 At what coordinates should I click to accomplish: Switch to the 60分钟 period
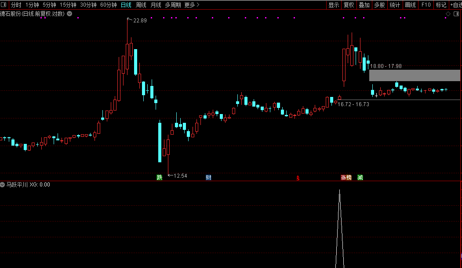[109, 5]
